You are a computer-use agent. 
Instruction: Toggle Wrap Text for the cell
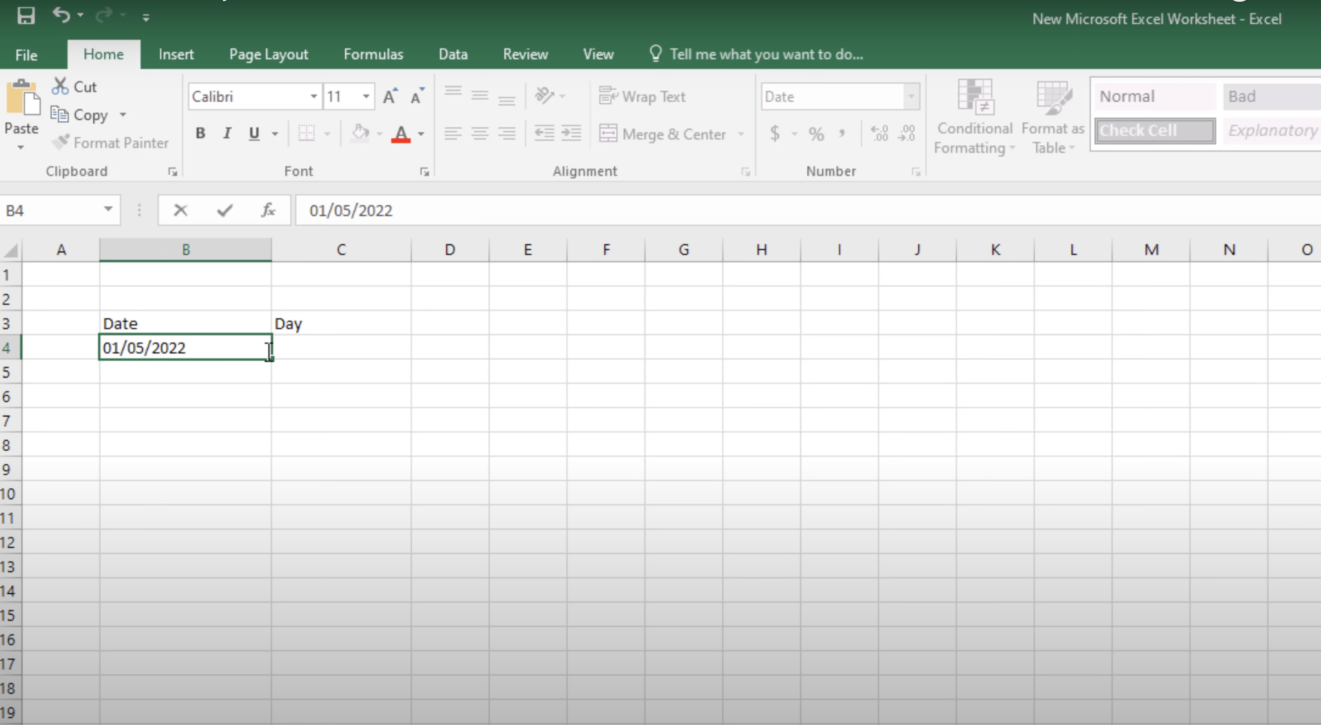[642, 96]
